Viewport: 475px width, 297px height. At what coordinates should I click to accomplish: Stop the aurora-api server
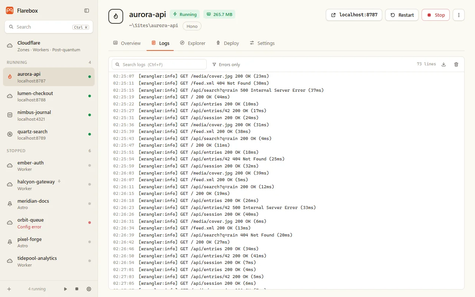436,15
